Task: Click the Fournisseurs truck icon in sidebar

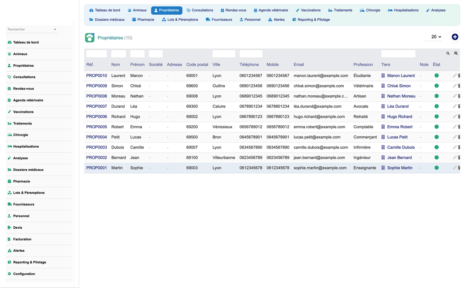Action: (x=10, y=204)
